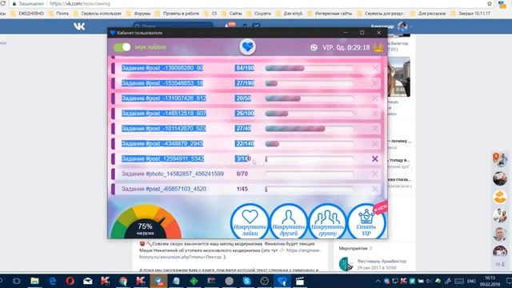Launch Microsoft Edge from the taskbar
This screenshot has height=288, width=512.
tap(52, 281)
